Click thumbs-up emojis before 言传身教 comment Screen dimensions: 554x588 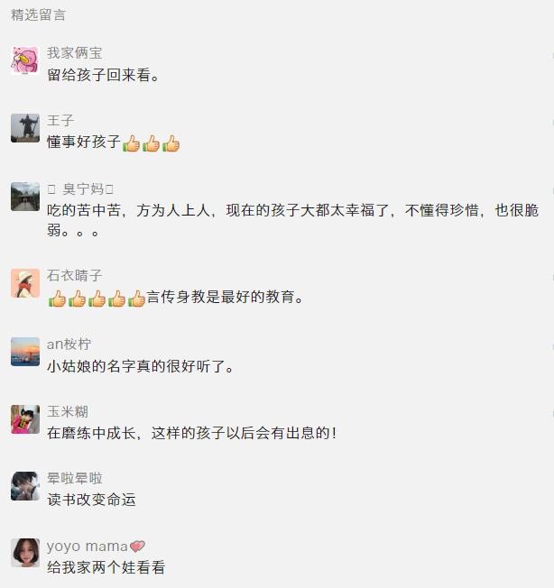(x=97, y=299)
